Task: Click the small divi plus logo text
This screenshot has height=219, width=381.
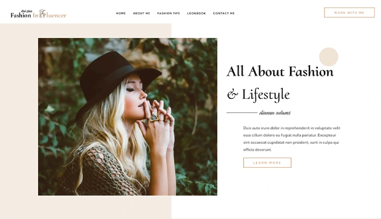Action: [x=27, y=11]
